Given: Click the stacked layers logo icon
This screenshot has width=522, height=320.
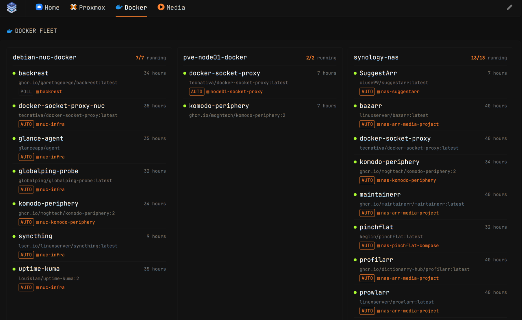Looking at the screenshot, I should (12, 7).
